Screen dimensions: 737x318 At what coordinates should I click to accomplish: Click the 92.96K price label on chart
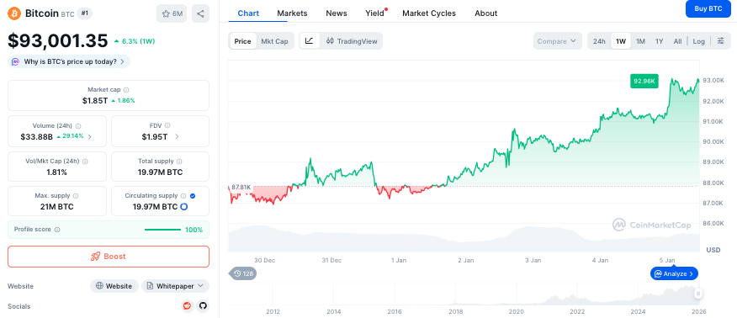pyautogui.click(x=644, y=81)
